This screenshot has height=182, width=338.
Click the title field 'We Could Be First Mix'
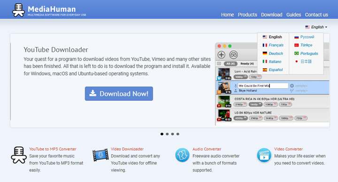263,86
